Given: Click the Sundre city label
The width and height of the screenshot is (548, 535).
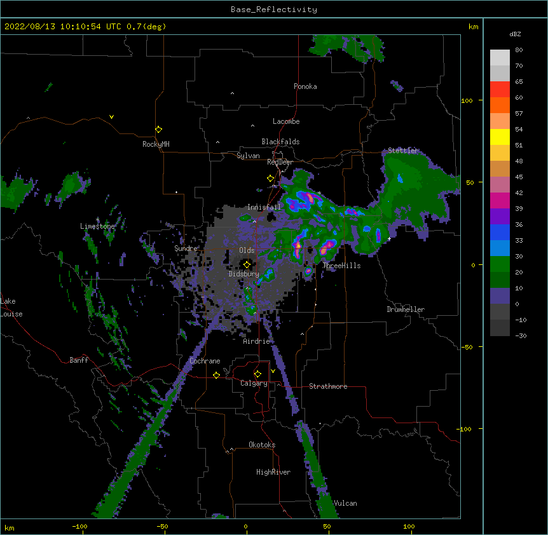Looking at the screenshot, I should coord(186,248).
